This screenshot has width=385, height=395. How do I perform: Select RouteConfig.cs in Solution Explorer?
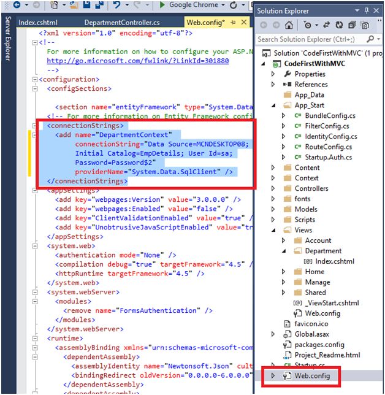[329, 147]
